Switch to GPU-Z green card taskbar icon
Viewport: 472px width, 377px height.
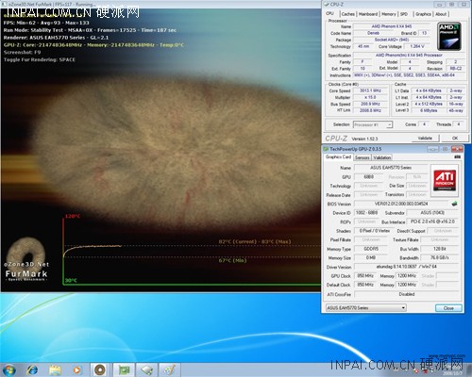pyautogui.click(x=124, y=369)
